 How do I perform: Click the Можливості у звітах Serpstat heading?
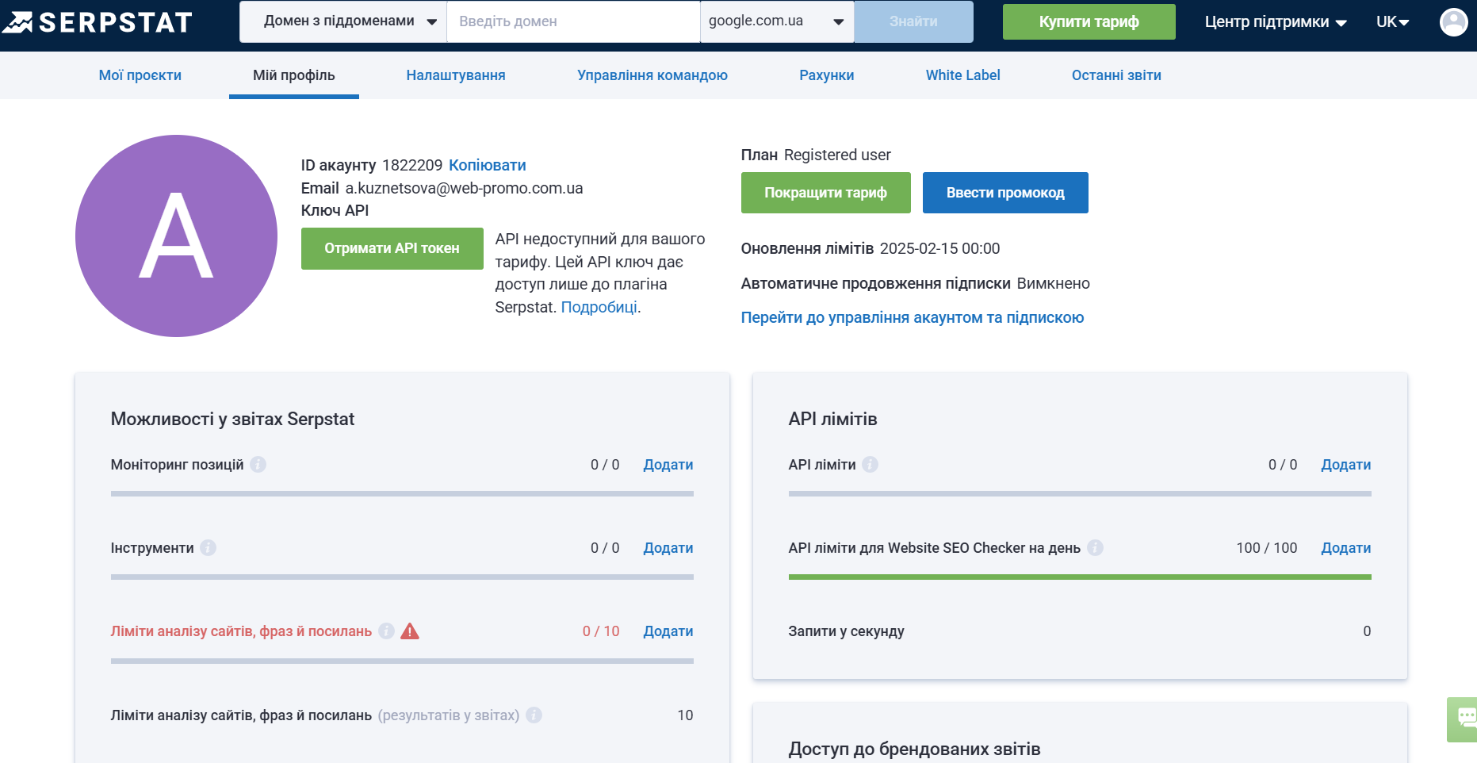click(232, 419)
